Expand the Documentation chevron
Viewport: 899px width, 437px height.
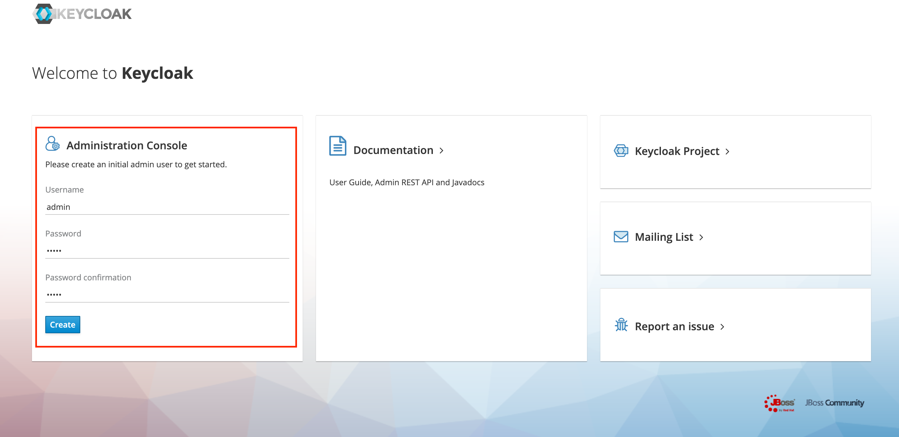point(442,151)
